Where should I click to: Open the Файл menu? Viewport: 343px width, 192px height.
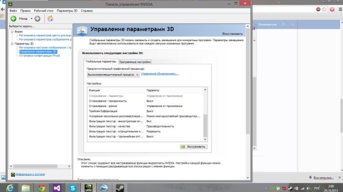(x=13, y=11)
